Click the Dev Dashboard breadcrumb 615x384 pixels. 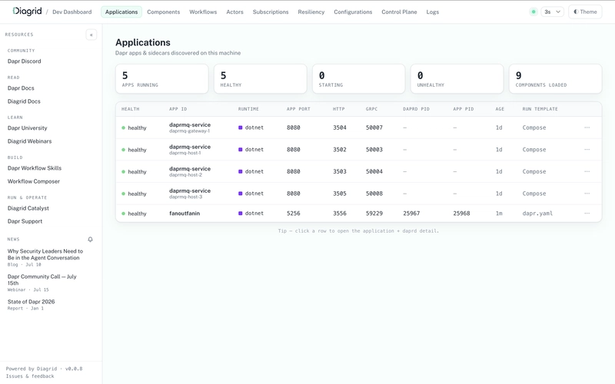click(72, 12)
